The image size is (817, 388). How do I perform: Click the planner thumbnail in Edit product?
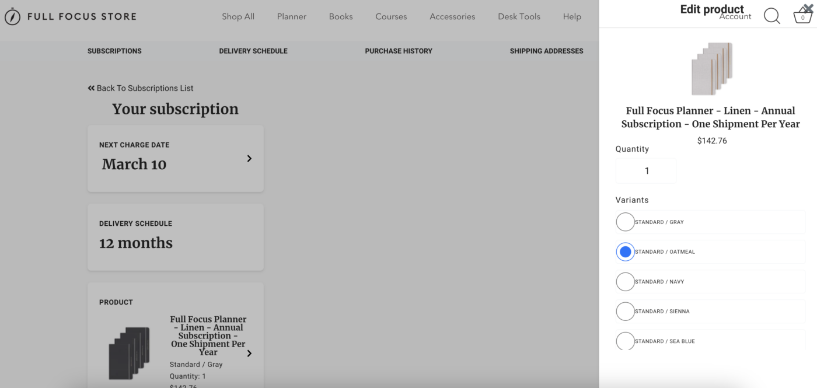(x=712, y=68)
